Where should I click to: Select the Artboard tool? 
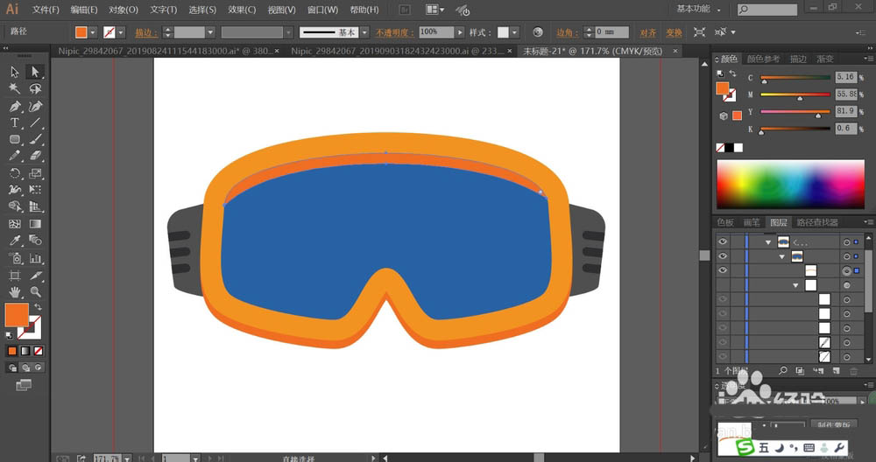pos(15,275)
